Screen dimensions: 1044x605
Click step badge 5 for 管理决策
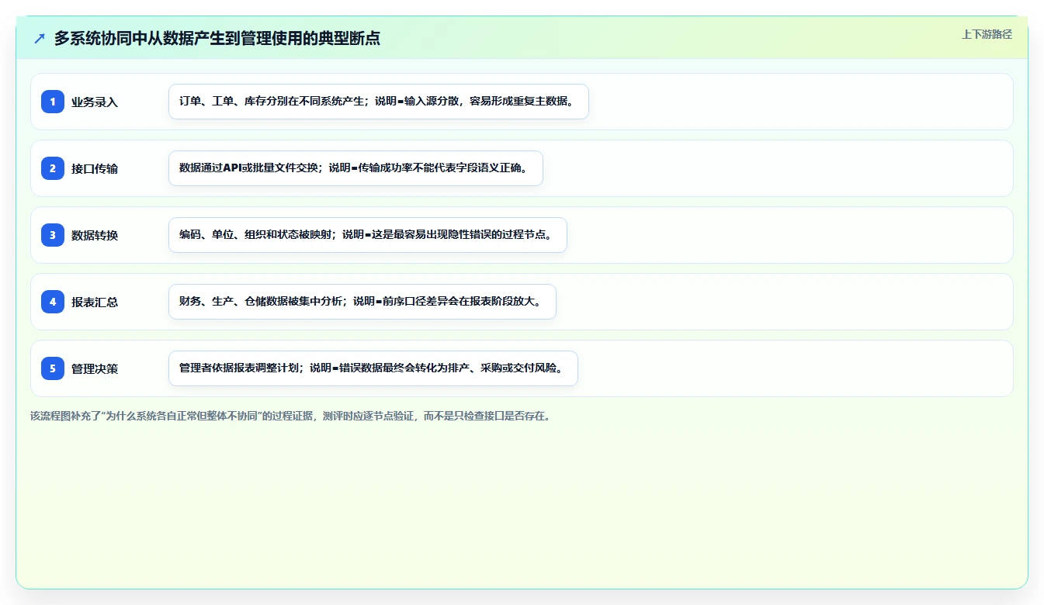pos(53,368)
